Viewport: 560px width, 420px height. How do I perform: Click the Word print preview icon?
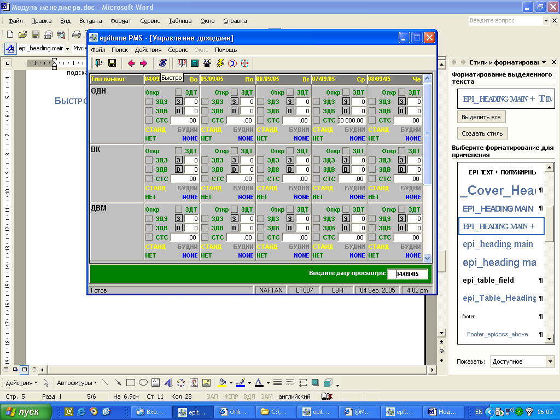pos(61,34)
